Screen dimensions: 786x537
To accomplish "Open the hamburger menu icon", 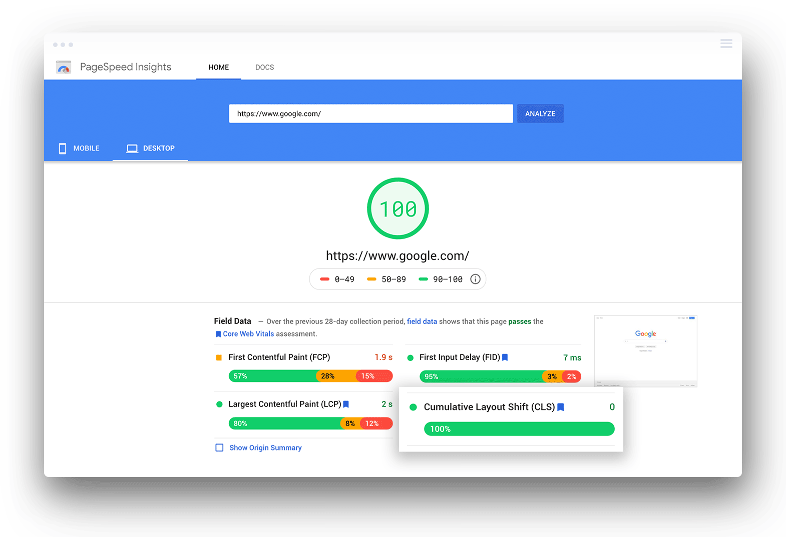I will coord(726,44).
